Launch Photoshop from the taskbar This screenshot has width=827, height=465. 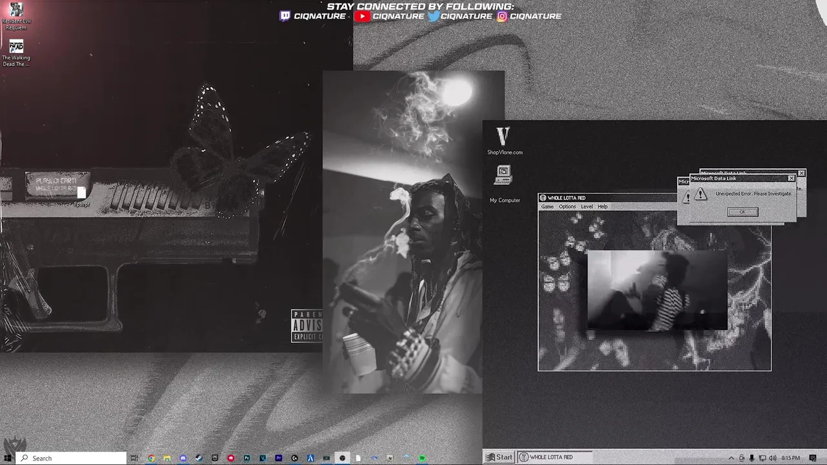247,458
